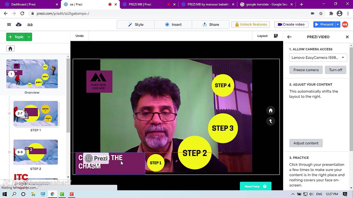353x198 pixels.
Task: Select the STEP 2 topic thumbnail
Action: click(x=36, y=152)
